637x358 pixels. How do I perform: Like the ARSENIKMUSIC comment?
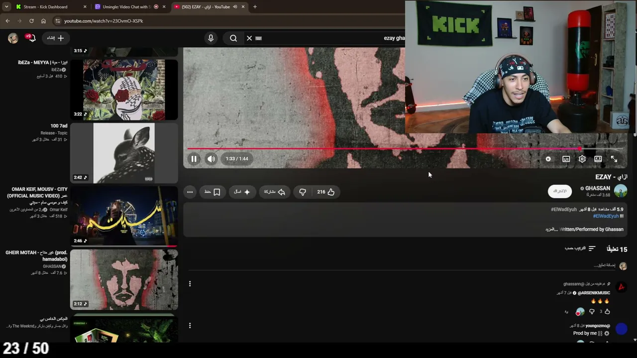click(x=607, y=312)
